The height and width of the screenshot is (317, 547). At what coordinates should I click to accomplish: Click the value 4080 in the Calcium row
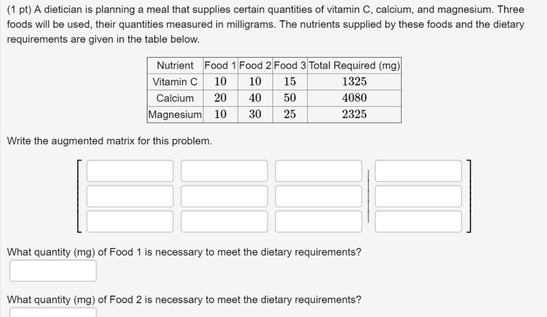point(354,98)
